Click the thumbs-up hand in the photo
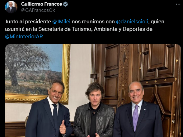The width and height of the screenshot is (183, 137). (x=63, y=127)
